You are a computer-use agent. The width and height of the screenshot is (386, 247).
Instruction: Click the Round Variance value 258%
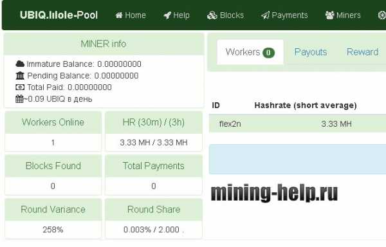[x=53, y=230]
